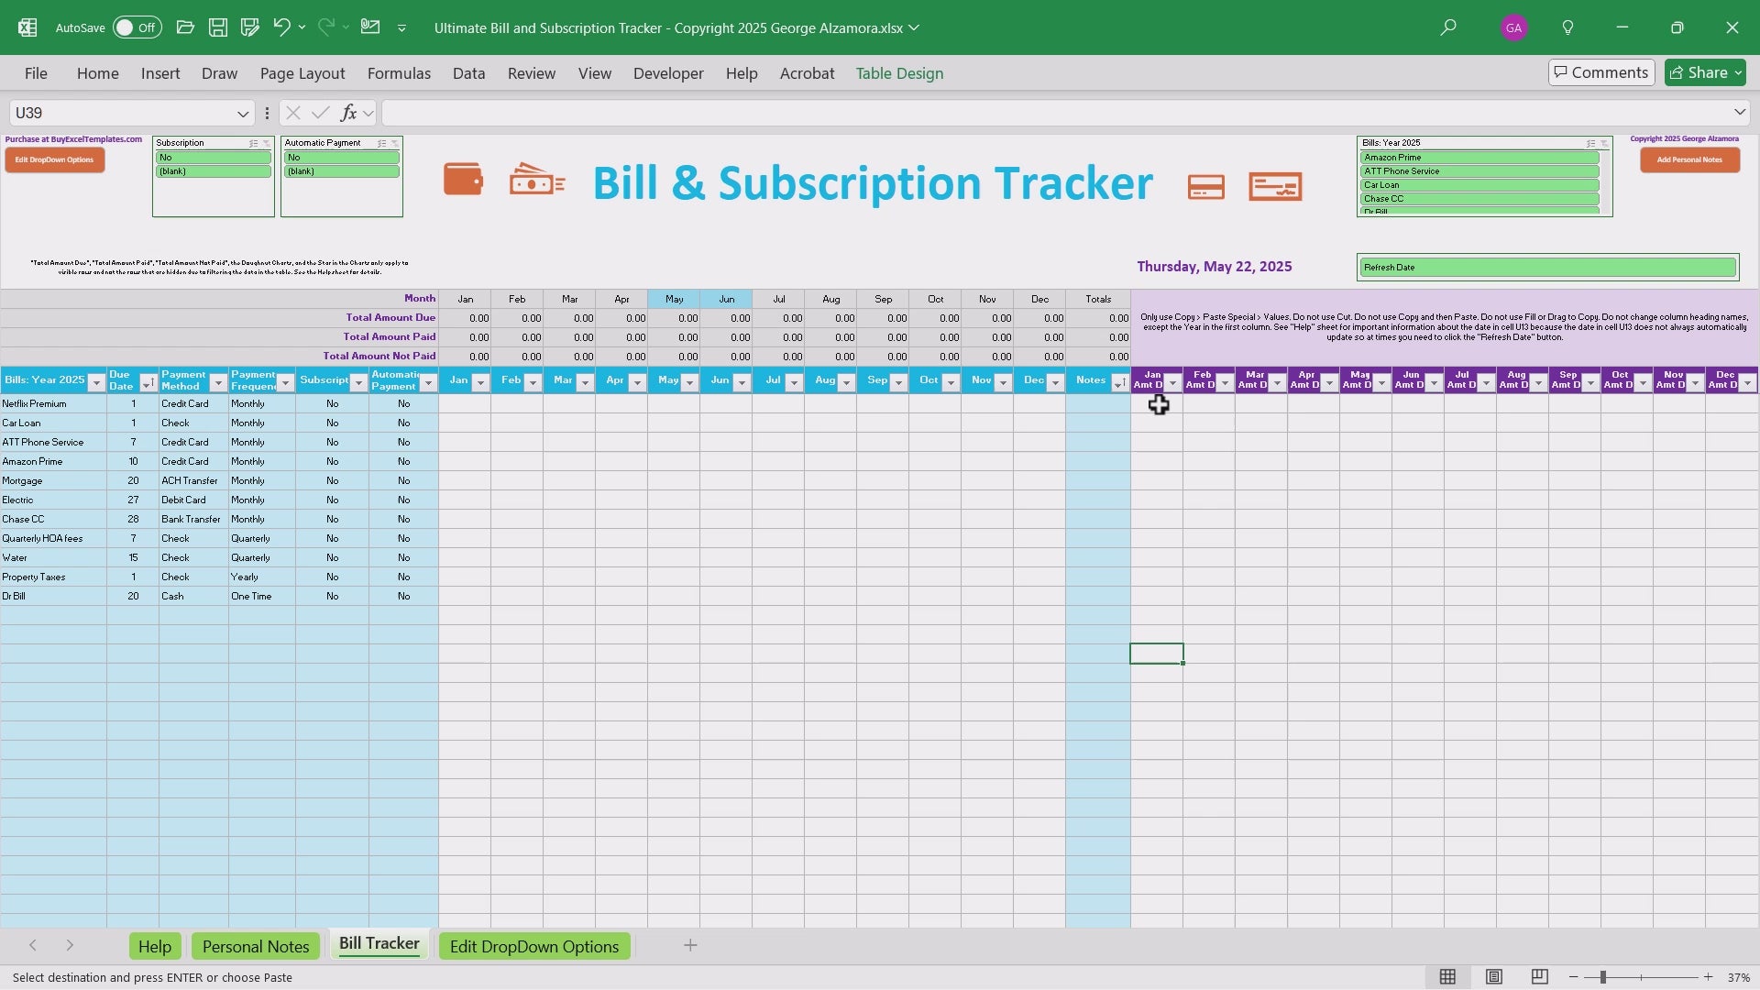
Task: Open the Bills: Year 2025 column filter dropdown
Action: (x=96, y=383)
